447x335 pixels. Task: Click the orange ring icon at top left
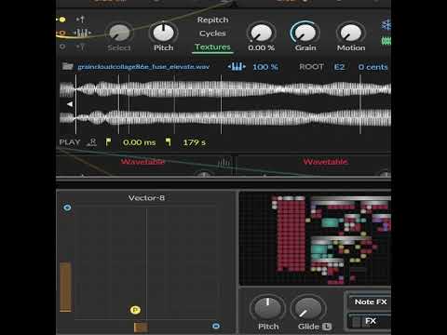click(x=61, y=33)
